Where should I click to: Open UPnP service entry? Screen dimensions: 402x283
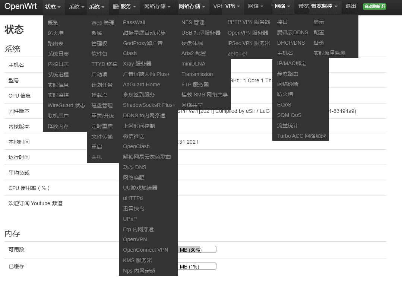130,219
